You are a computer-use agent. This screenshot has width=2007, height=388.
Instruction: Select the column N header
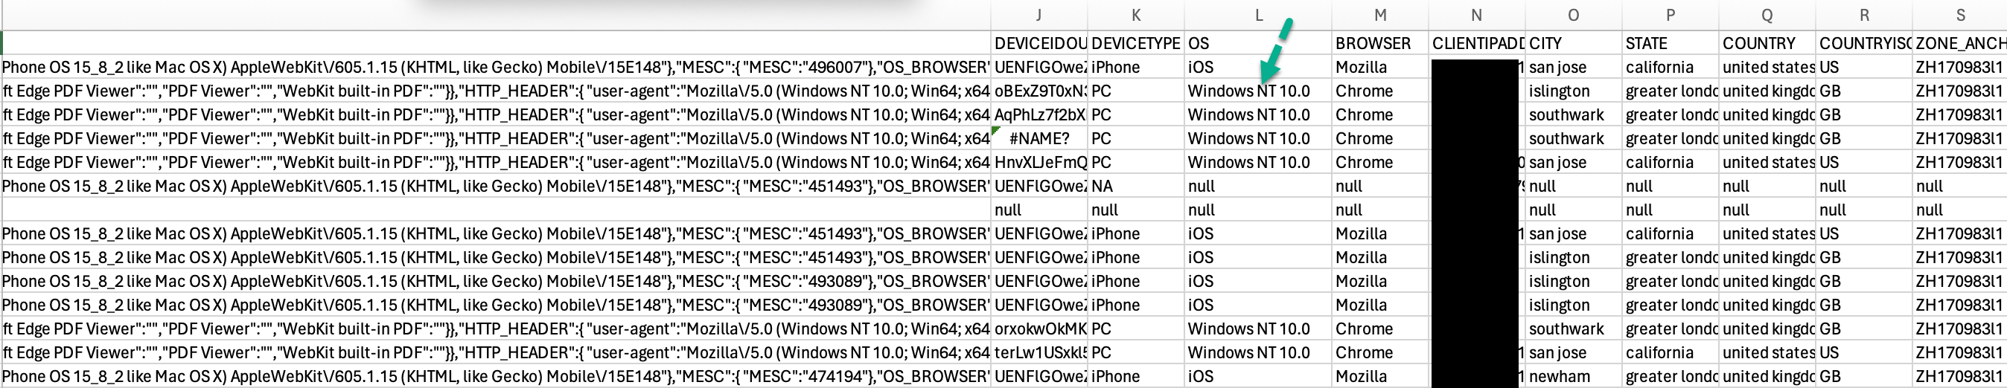pos(1476,16)
